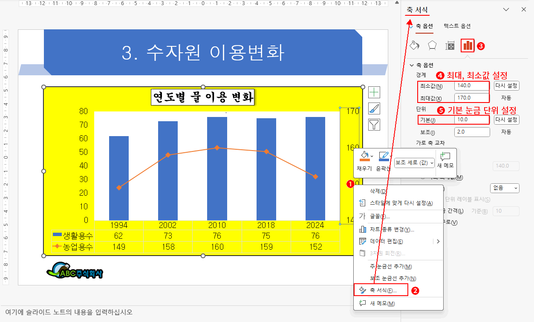Click 다시 설정 next to 최소값
534x322 pixels.
tap(507, 85)
